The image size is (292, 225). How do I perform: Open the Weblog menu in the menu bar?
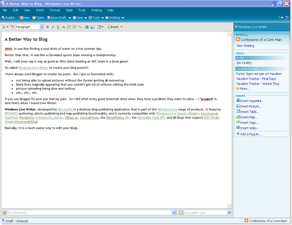pyautogui.click(x=96, y=10)
